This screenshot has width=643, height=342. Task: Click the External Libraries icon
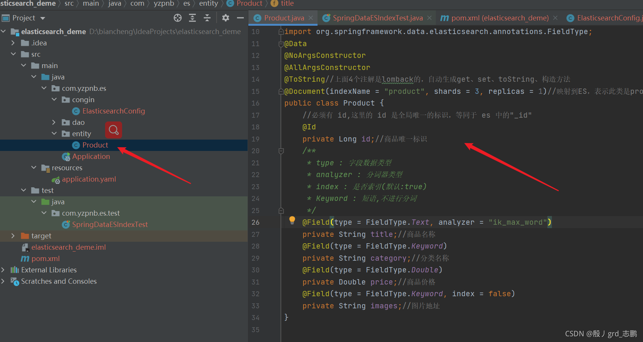click(x=15, y=270)
